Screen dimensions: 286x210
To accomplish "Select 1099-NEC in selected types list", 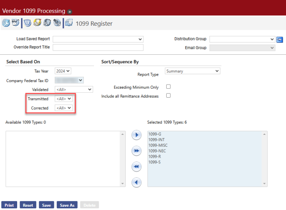I will click(x=205, y=151).
